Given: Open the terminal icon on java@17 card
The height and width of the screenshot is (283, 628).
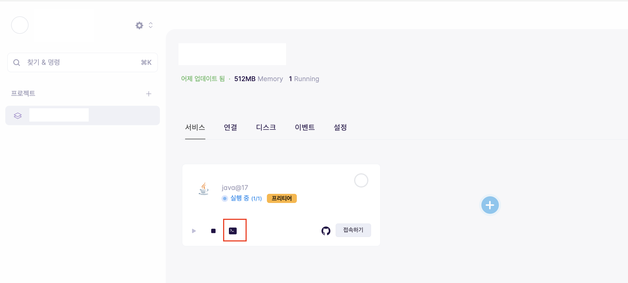Looking at the screenshot, I should 233,231.
